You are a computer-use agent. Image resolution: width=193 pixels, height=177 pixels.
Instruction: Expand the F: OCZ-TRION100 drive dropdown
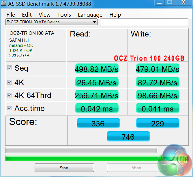point(51,22)
